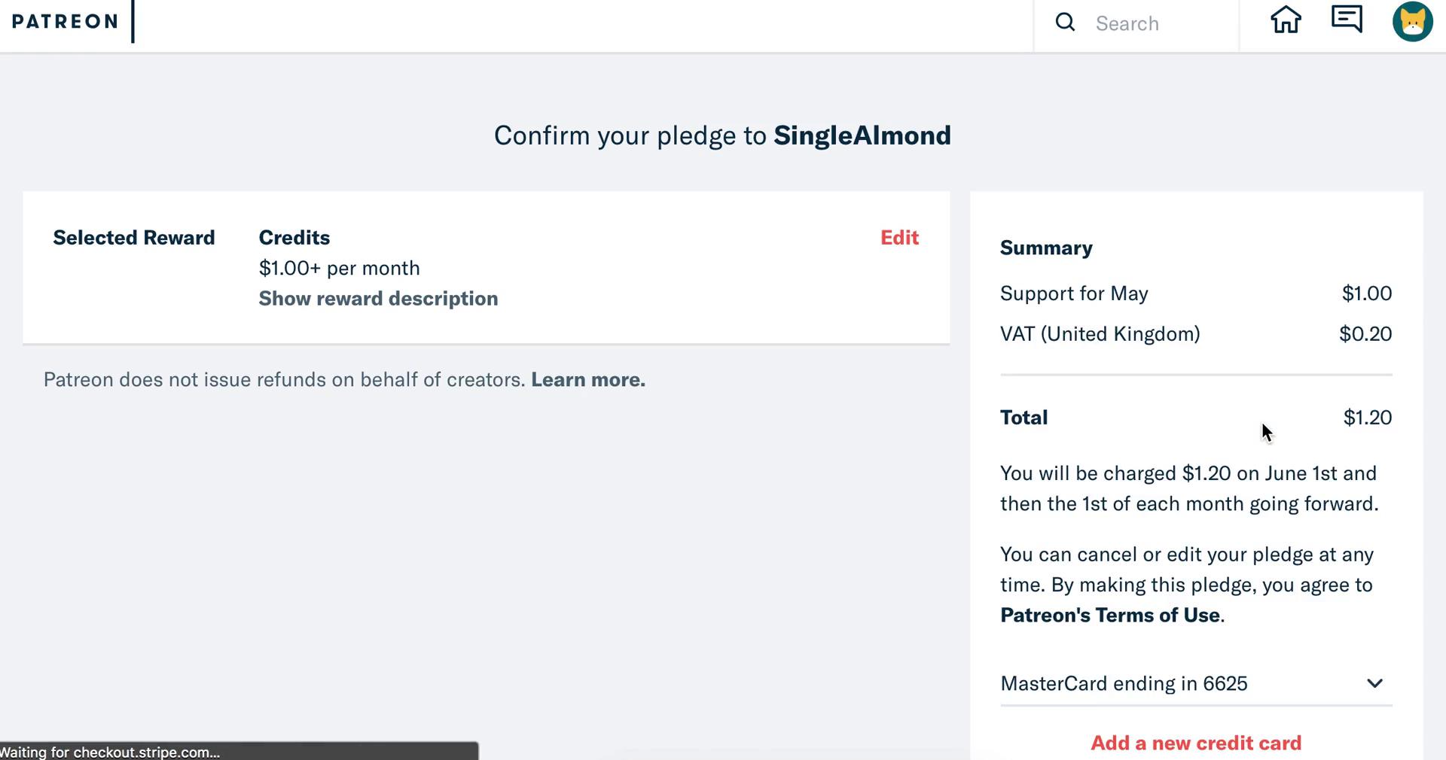The height and width of the screenshot is (760, 1446).
Task: Click the Patreon logo
Action: (65, 22)
